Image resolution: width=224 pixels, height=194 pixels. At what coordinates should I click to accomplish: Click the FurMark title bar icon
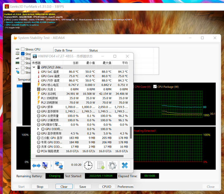coord(7,6)
